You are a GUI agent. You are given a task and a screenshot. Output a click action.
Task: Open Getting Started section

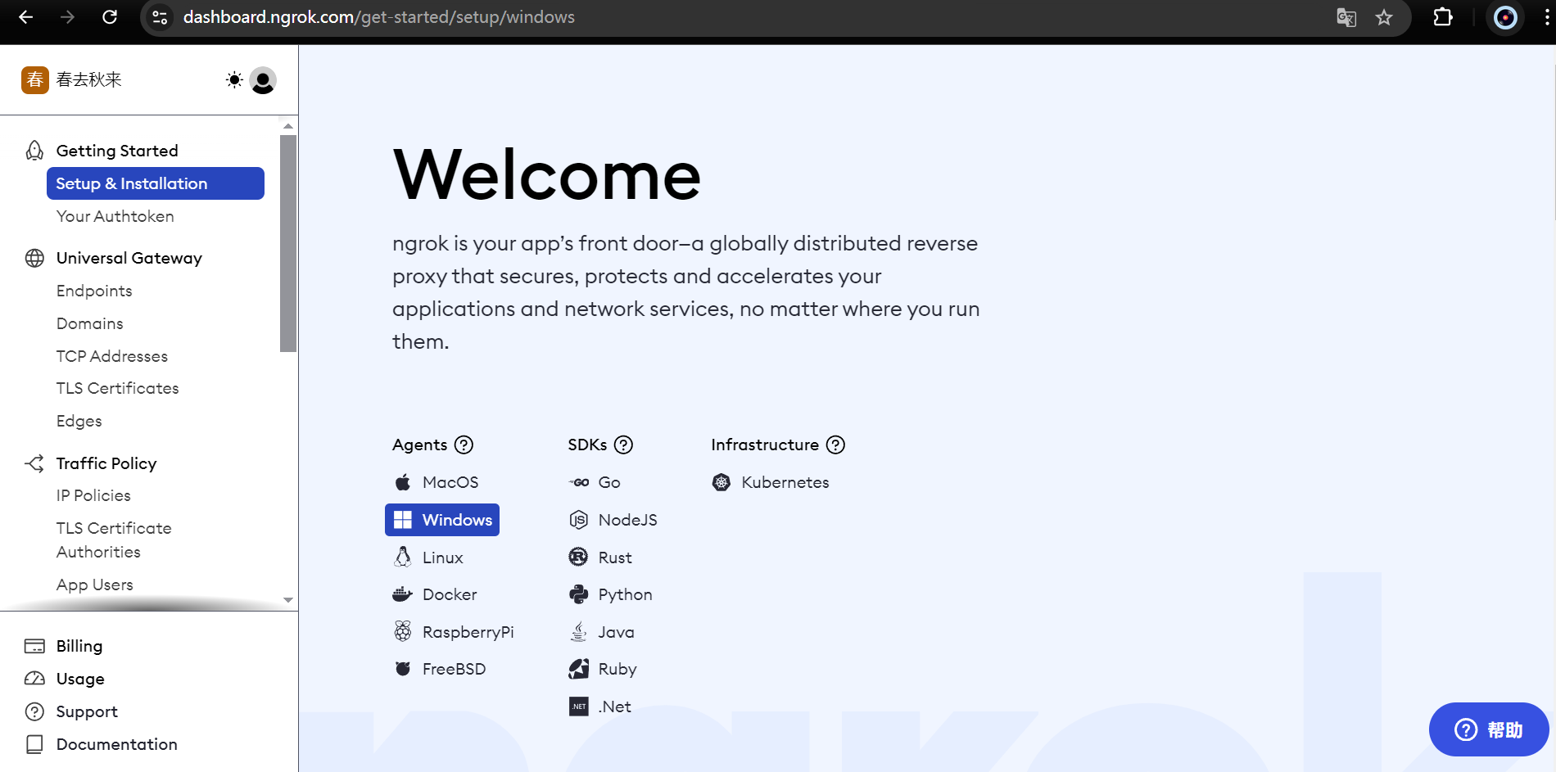coord(117,151)
